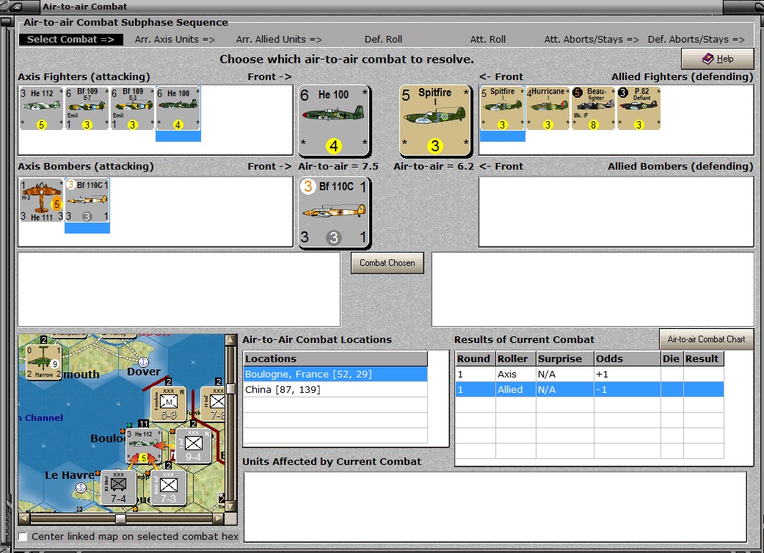Click the Select Combat => subphase step
Screen dimensions: 764x553
[70, 40]
